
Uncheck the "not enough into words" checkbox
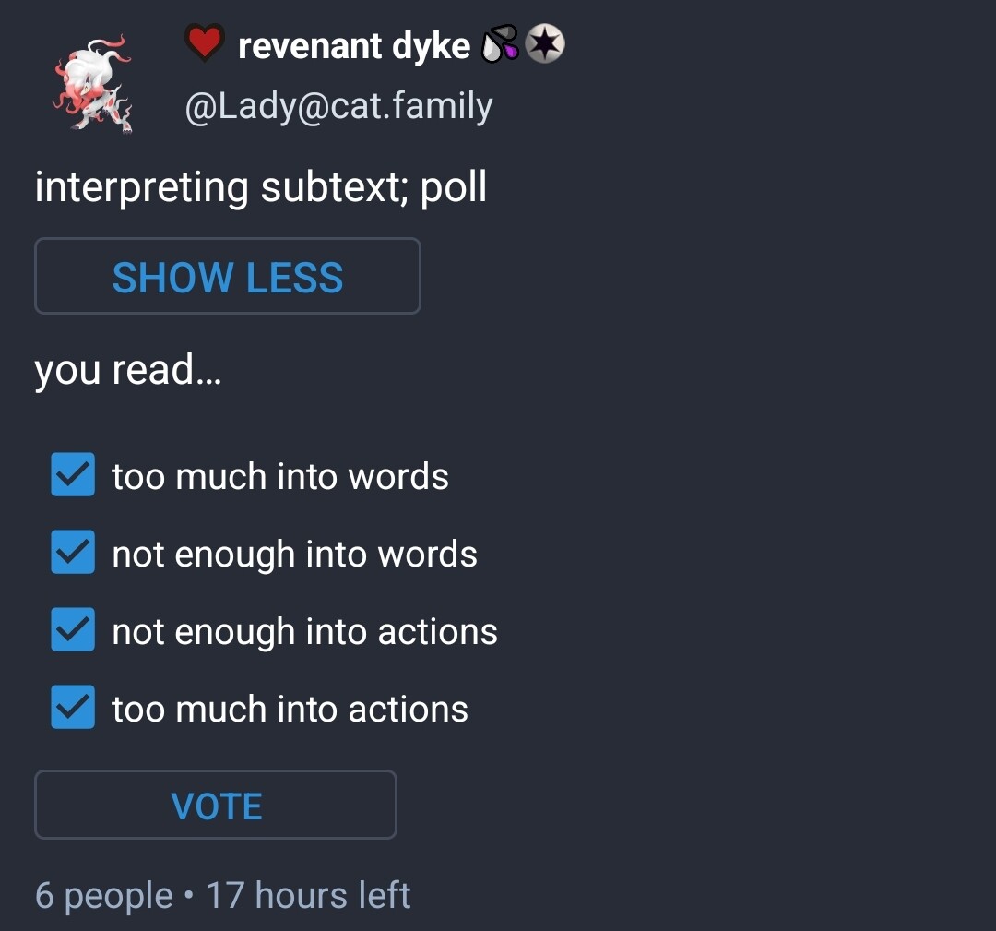click(x=73, y=553)
